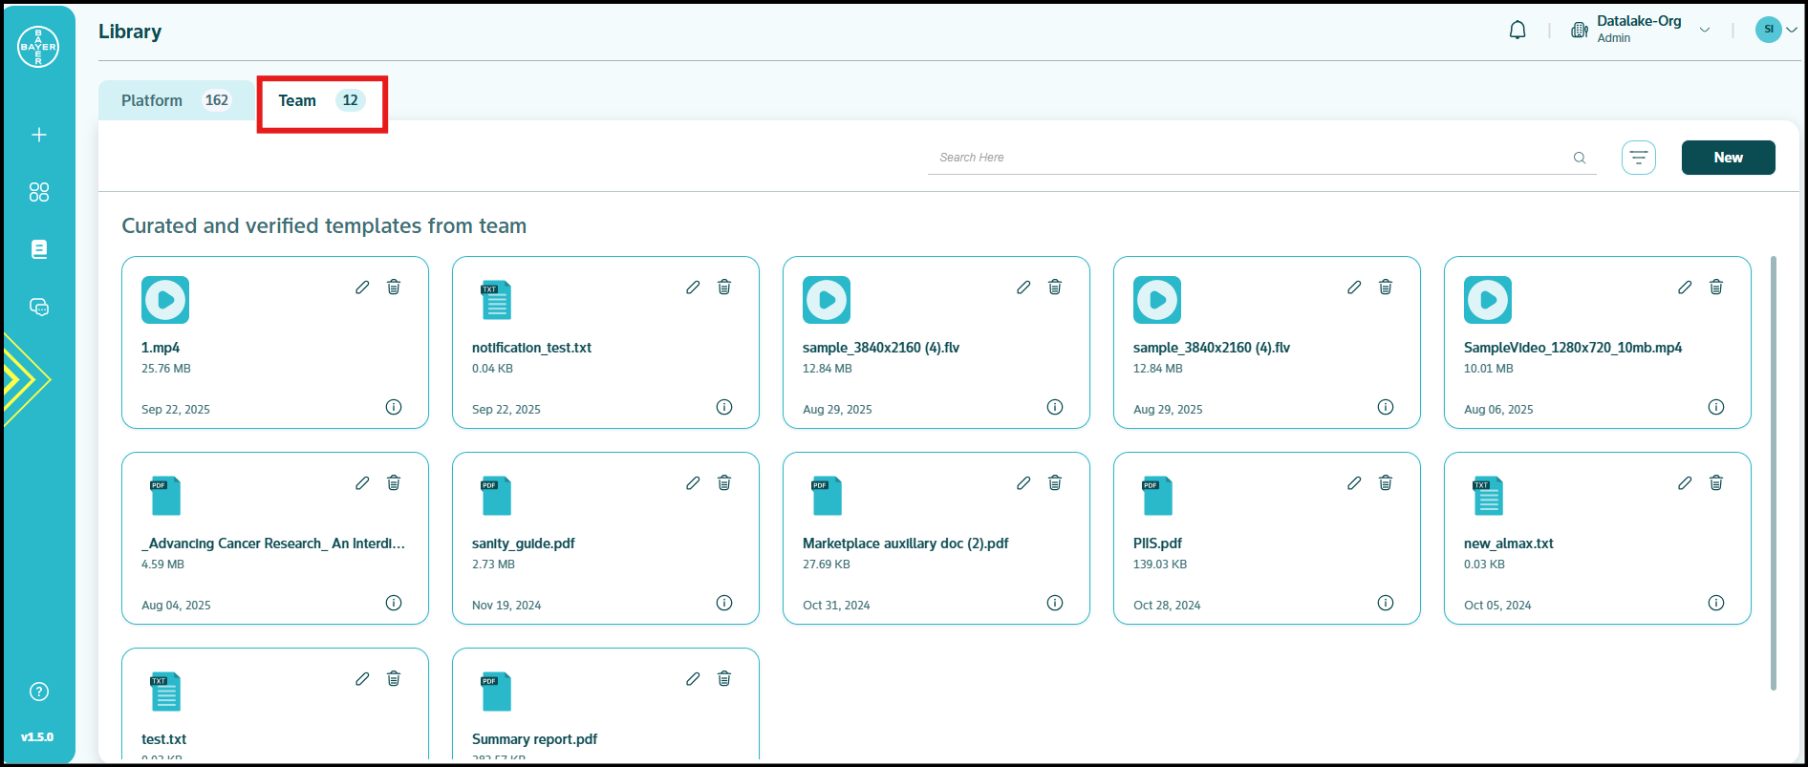Switch to the Platform tab
1808x767 pixels.
[x=175, y=100]
